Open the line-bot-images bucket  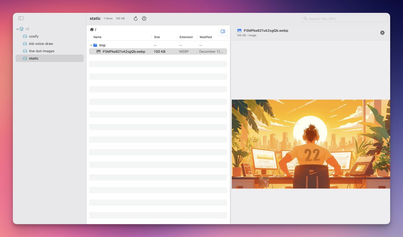tap(41, 51)
